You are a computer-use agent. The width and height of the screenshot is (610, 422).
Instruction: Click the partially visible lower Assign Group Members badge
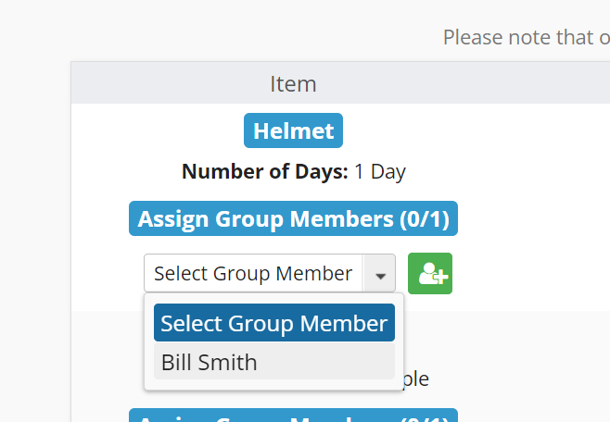293,416
